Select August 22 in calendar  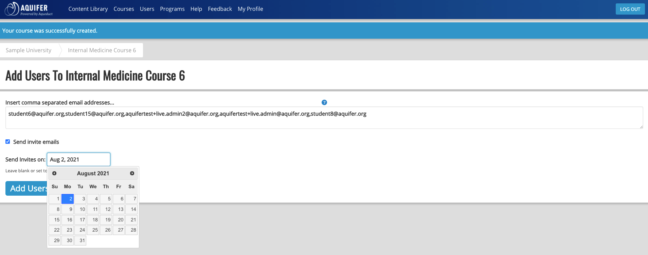[55, 230]
